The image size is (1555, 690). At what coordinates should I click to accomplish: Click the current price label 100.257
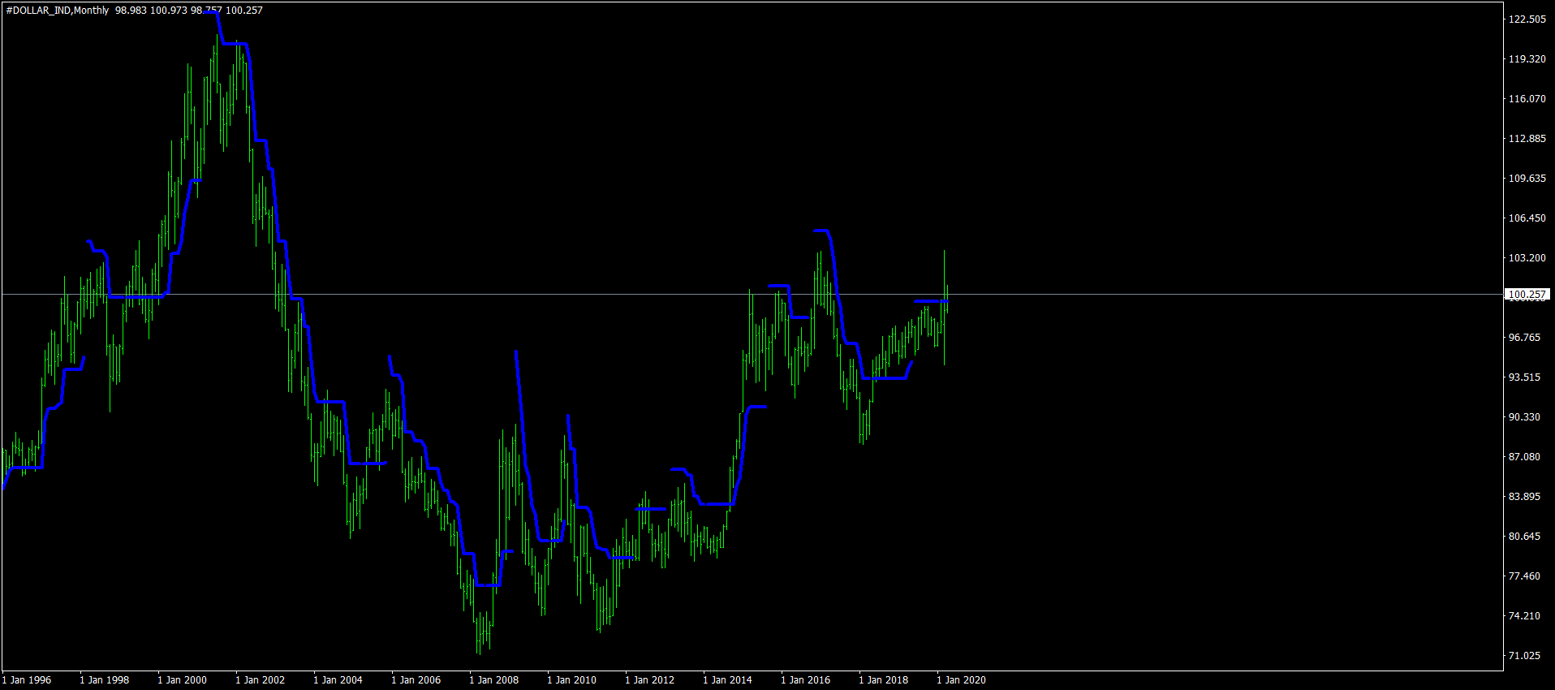point(1527,295)
